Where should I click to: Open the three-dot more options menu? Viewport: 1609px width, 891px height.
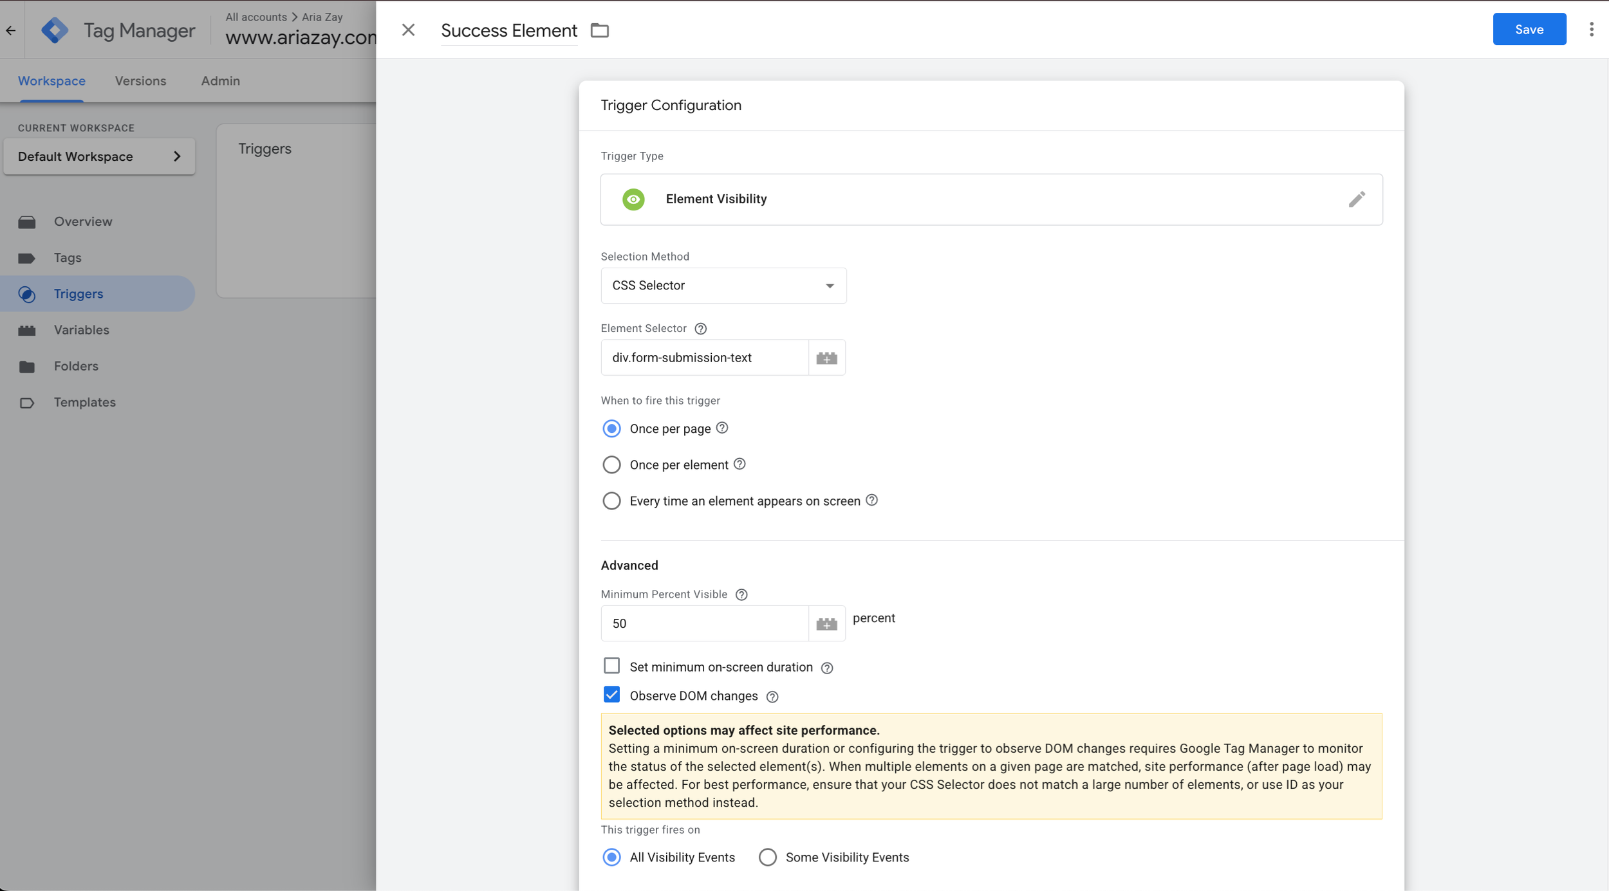1591,30
